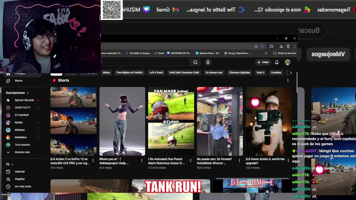
Task: Open The Battle of Jangsa... bookmark
Action: pos(138,53)
